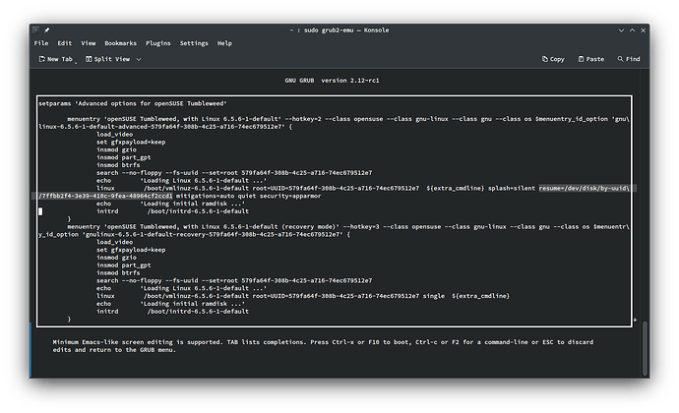This screenshot has height=413, width=679.
Task: Open a New Tab in Konsole
Action: 56,59
